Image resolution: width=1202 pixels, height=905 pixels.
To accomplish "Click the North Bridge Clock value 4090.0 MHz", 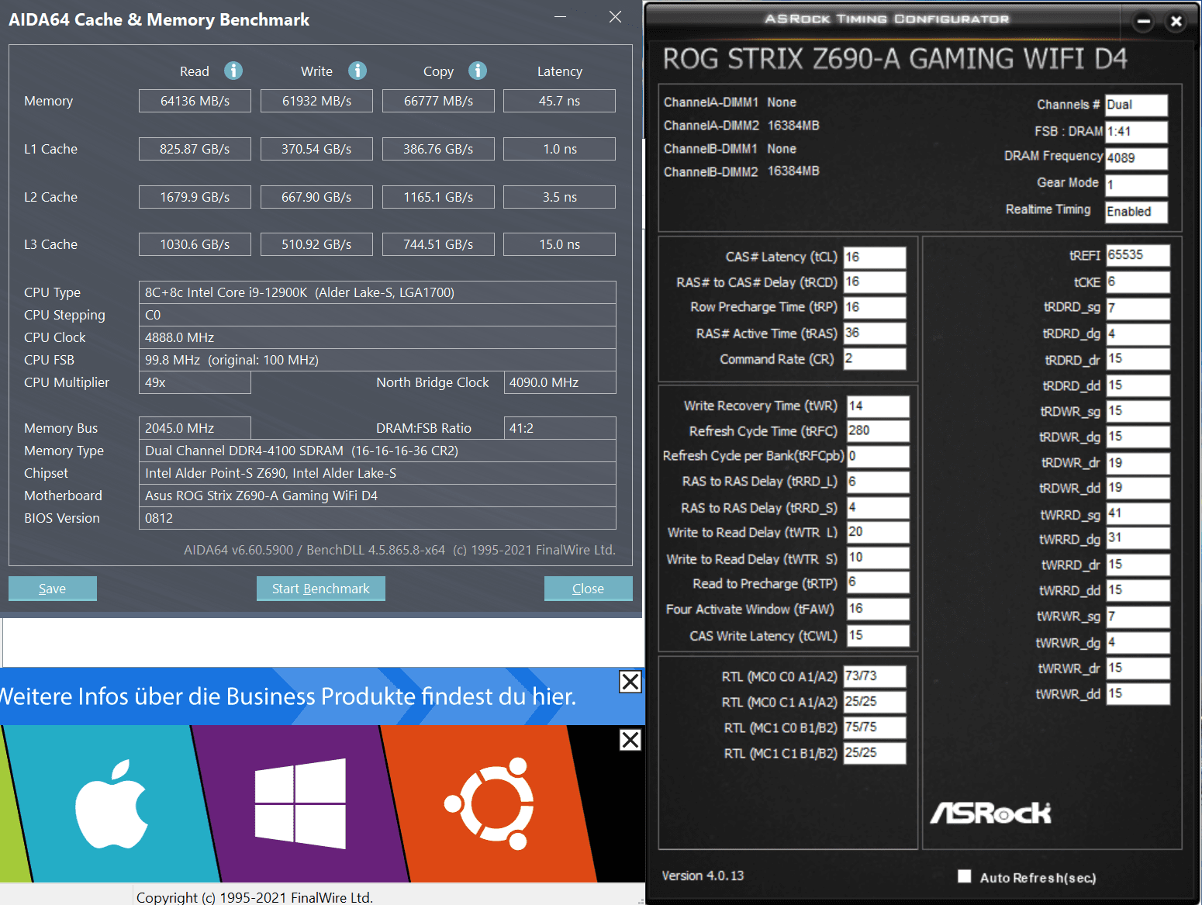I will (x=560, y=382).
